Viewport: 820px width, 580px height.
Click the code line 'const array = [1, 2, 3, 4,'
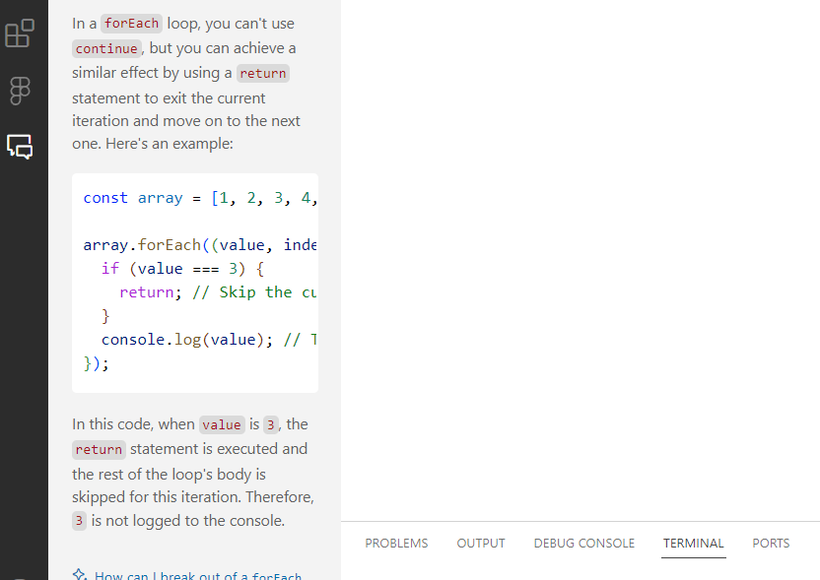click(200, 198)
